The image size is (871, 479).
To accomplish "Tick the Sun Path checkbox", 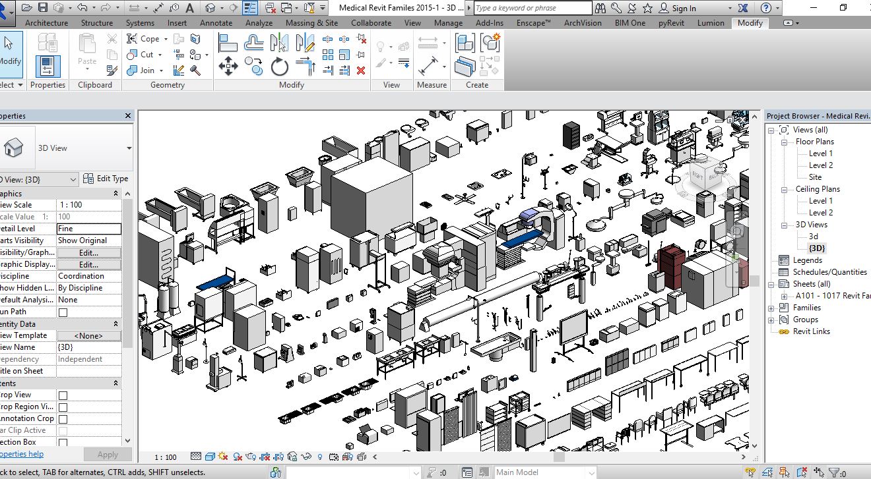I will click(63, 312).
